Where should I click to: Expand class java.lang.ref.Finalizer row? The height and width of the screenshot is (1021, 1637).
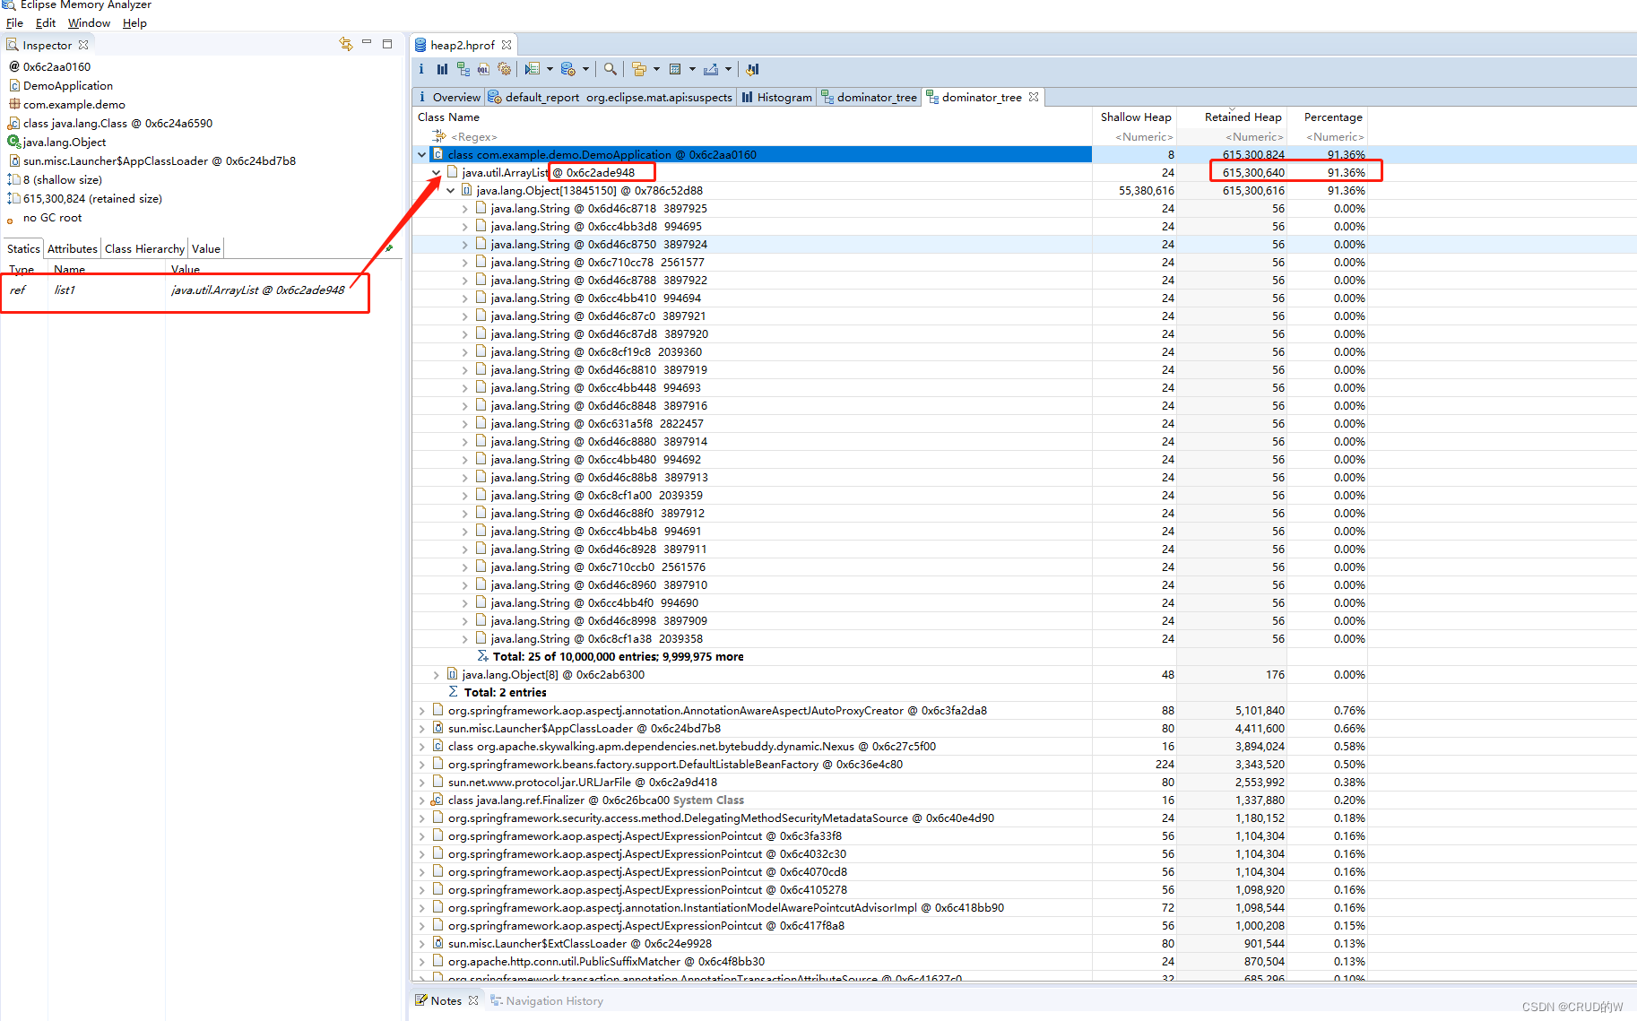click(x=421, y=800)
